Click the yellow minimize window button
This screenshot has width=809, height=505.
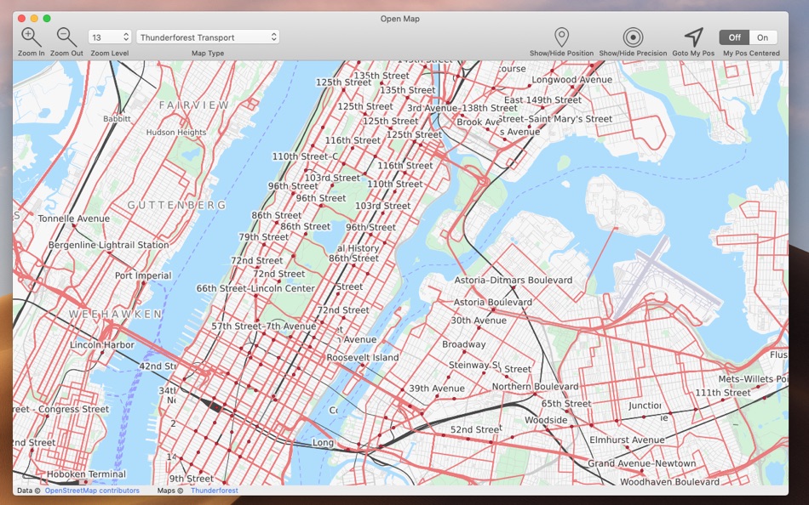[x=34, y=19]
